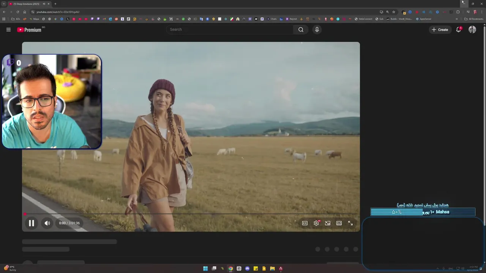Open Chrome extensions puzzle icon
The height and width of the screenshot is (273, 486).
click(458, 12)
